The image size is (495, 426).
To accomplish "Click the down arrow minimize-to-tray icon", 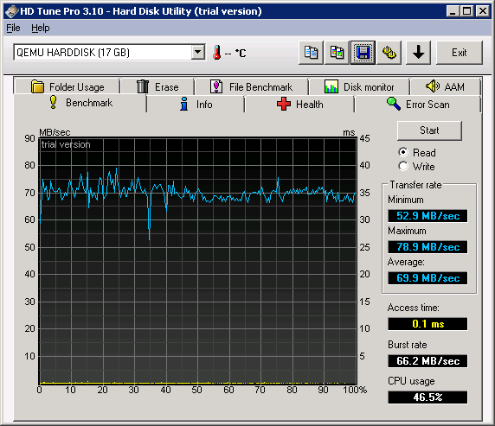I will pyautogui.click(x=418, y=53).
